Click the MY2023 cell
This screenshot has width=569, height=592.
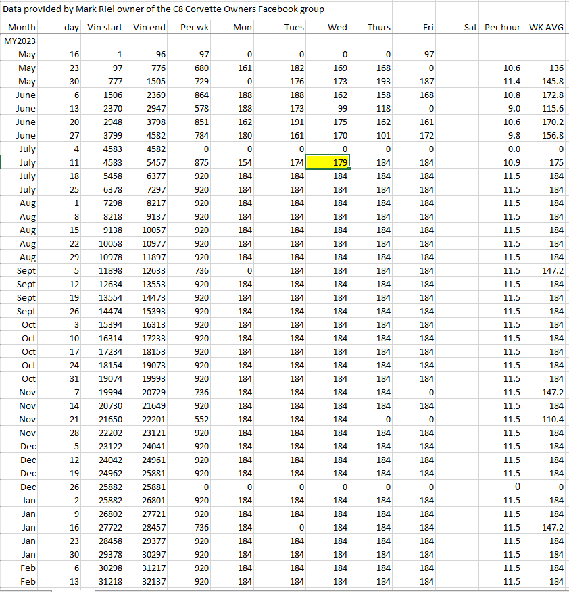[20, 41]
